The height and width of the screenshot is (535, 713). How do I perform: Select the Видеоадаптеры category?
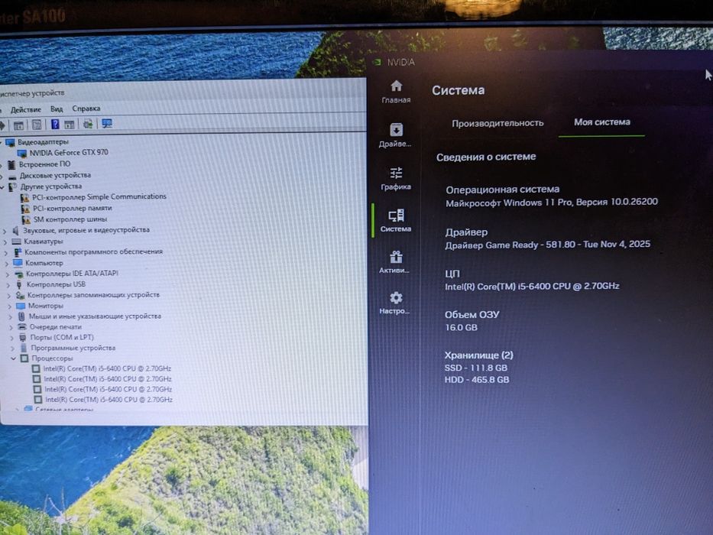pyautogui.click(x=43, y=142)
